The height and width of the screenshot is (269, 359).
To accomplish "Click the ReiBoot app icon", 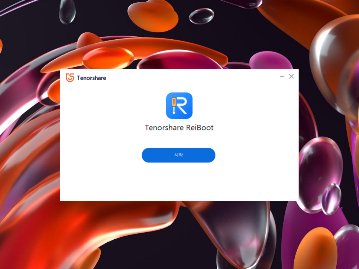I will pyautogui.click(x=179, y=106).
